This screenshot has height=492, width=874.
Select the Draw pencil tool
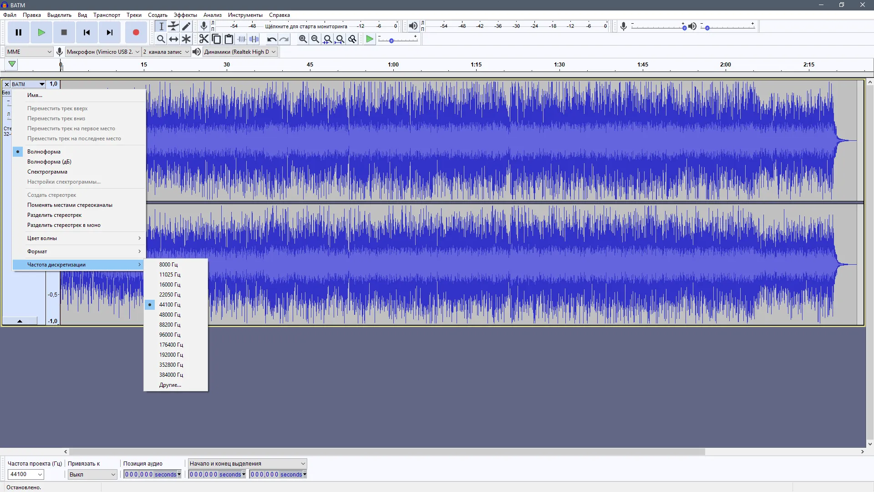tap(186, 26)
